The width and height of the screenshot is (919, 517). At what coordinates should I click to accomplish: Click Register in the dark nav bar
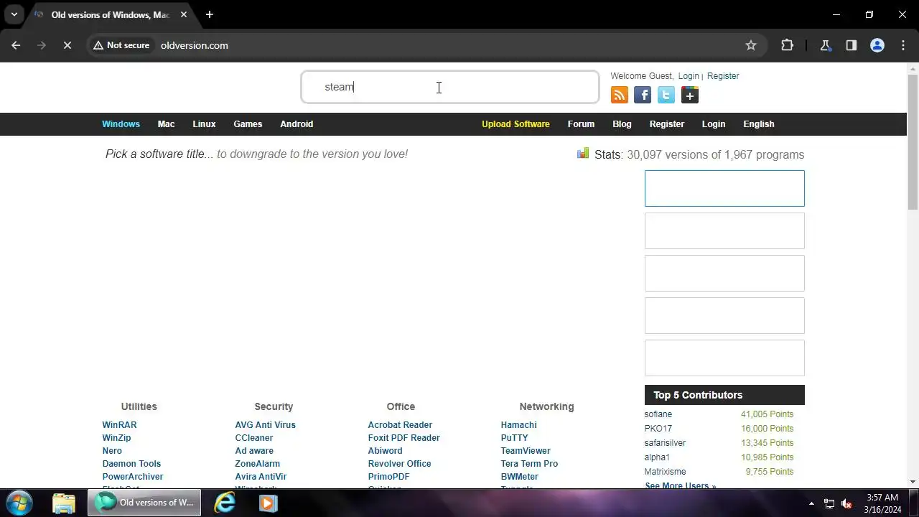click(667, 124)
